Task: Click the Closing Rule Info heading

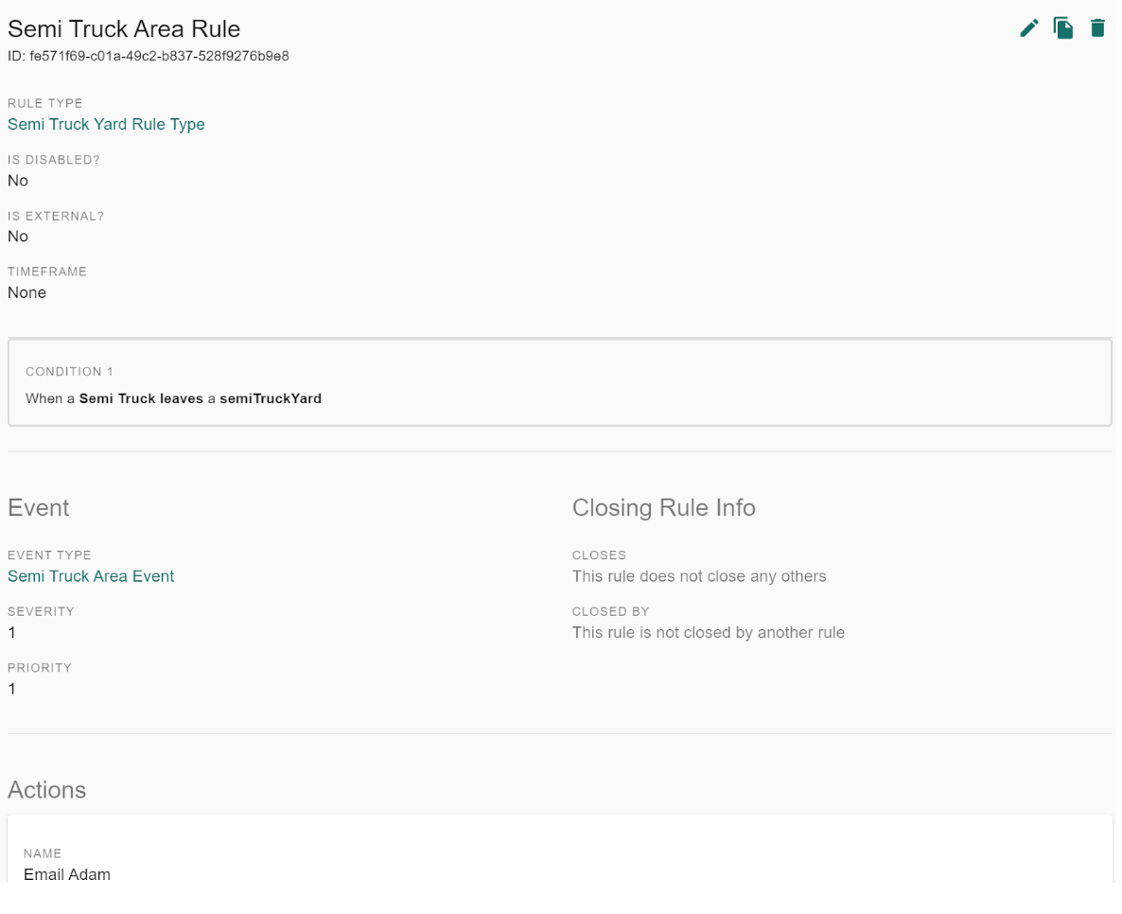Action: click(663, 508)
